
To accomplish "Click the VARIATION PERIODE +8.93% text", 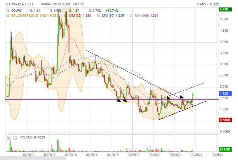I will pos(62,4).
